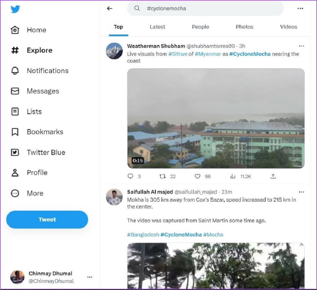This screenshot has width=317, height=290.
Task: Open the @saifullah_majed handle
Action: point(196,192)
